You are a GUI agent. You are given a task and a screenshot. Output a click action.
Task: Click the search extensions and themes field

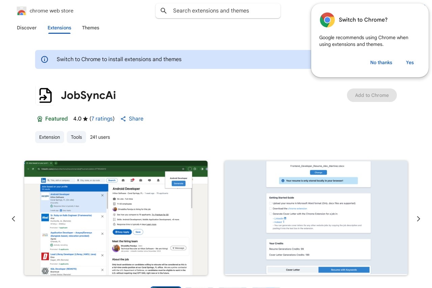click(218, 11)
